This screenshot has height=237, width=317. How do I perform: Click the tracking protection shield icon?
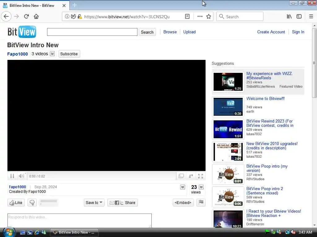[73, 17]
